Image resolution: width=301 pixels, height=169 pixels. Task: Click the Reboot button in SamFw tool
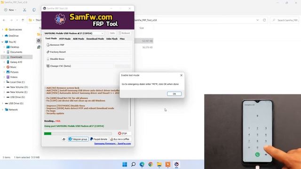pos(124,33)
